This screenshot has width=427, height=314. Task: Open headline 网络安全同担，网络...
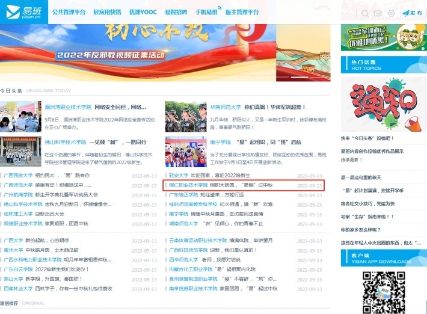pyautogui.click(x=120, y=107)
